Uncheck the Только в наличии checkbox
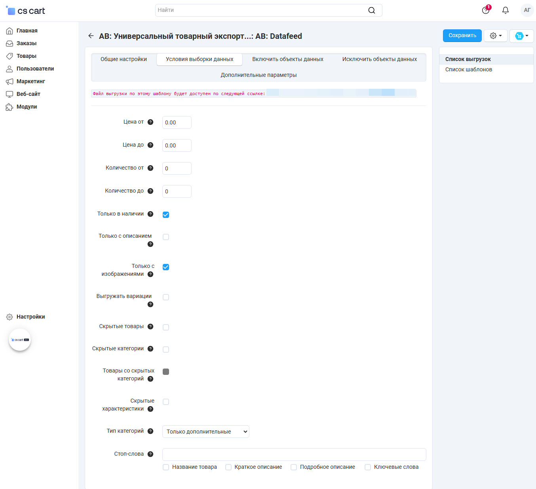The width and height of the screenshot is (536, 489). coord(166,215)
